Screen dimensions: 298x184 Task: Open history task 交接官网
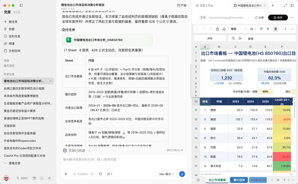point(9,126)
